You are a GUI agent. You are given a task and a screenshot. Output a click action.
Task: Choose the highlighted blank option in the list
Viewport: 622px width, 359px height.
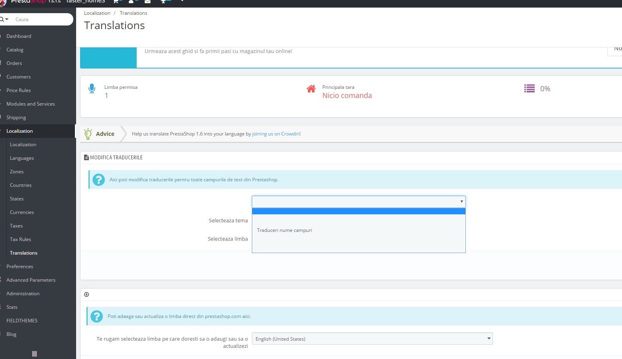(359, 211)
